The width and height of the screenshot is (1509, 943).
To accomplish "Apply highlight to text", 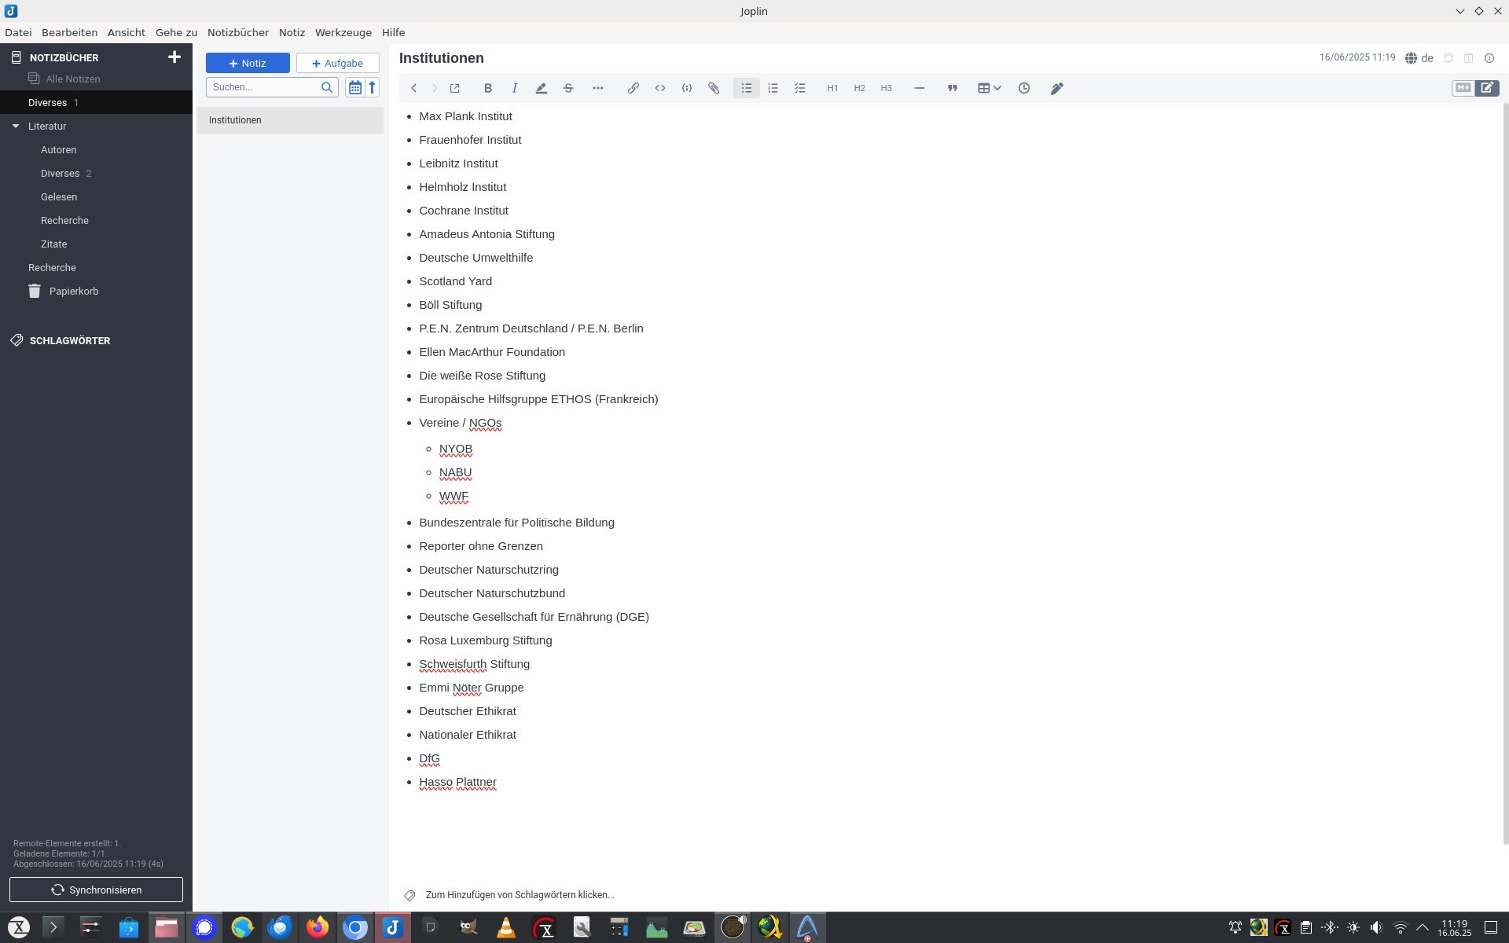I will pos(542,88).
